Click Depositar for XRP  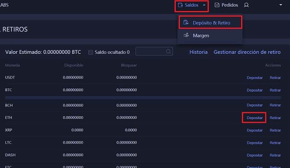pyautogui.click(x=255, y=131)
